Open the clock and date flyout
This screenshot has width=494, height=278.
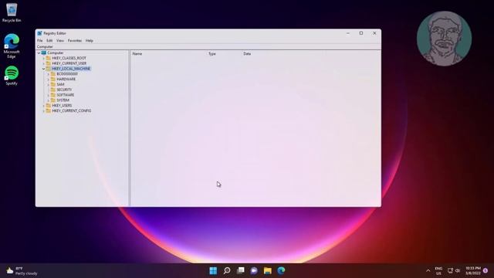click(473, 271)
